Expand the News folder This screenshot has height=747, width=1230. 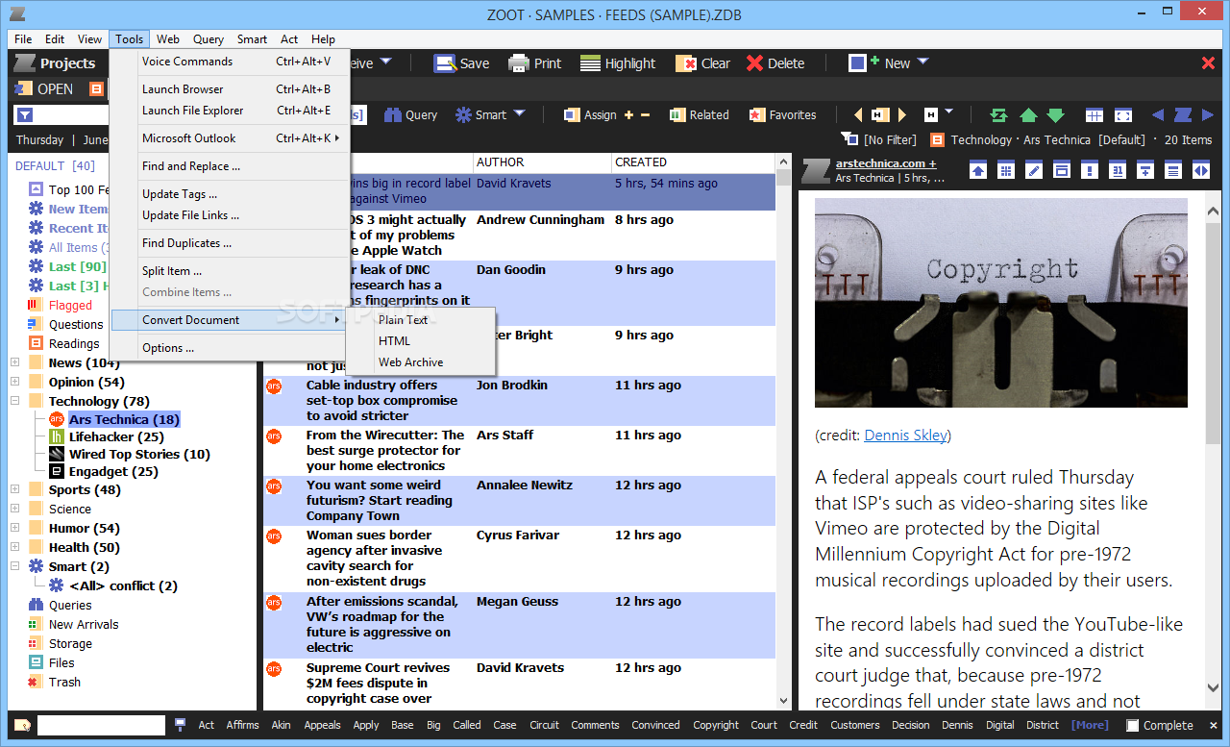pyautogui.click(x=14, y=362)
